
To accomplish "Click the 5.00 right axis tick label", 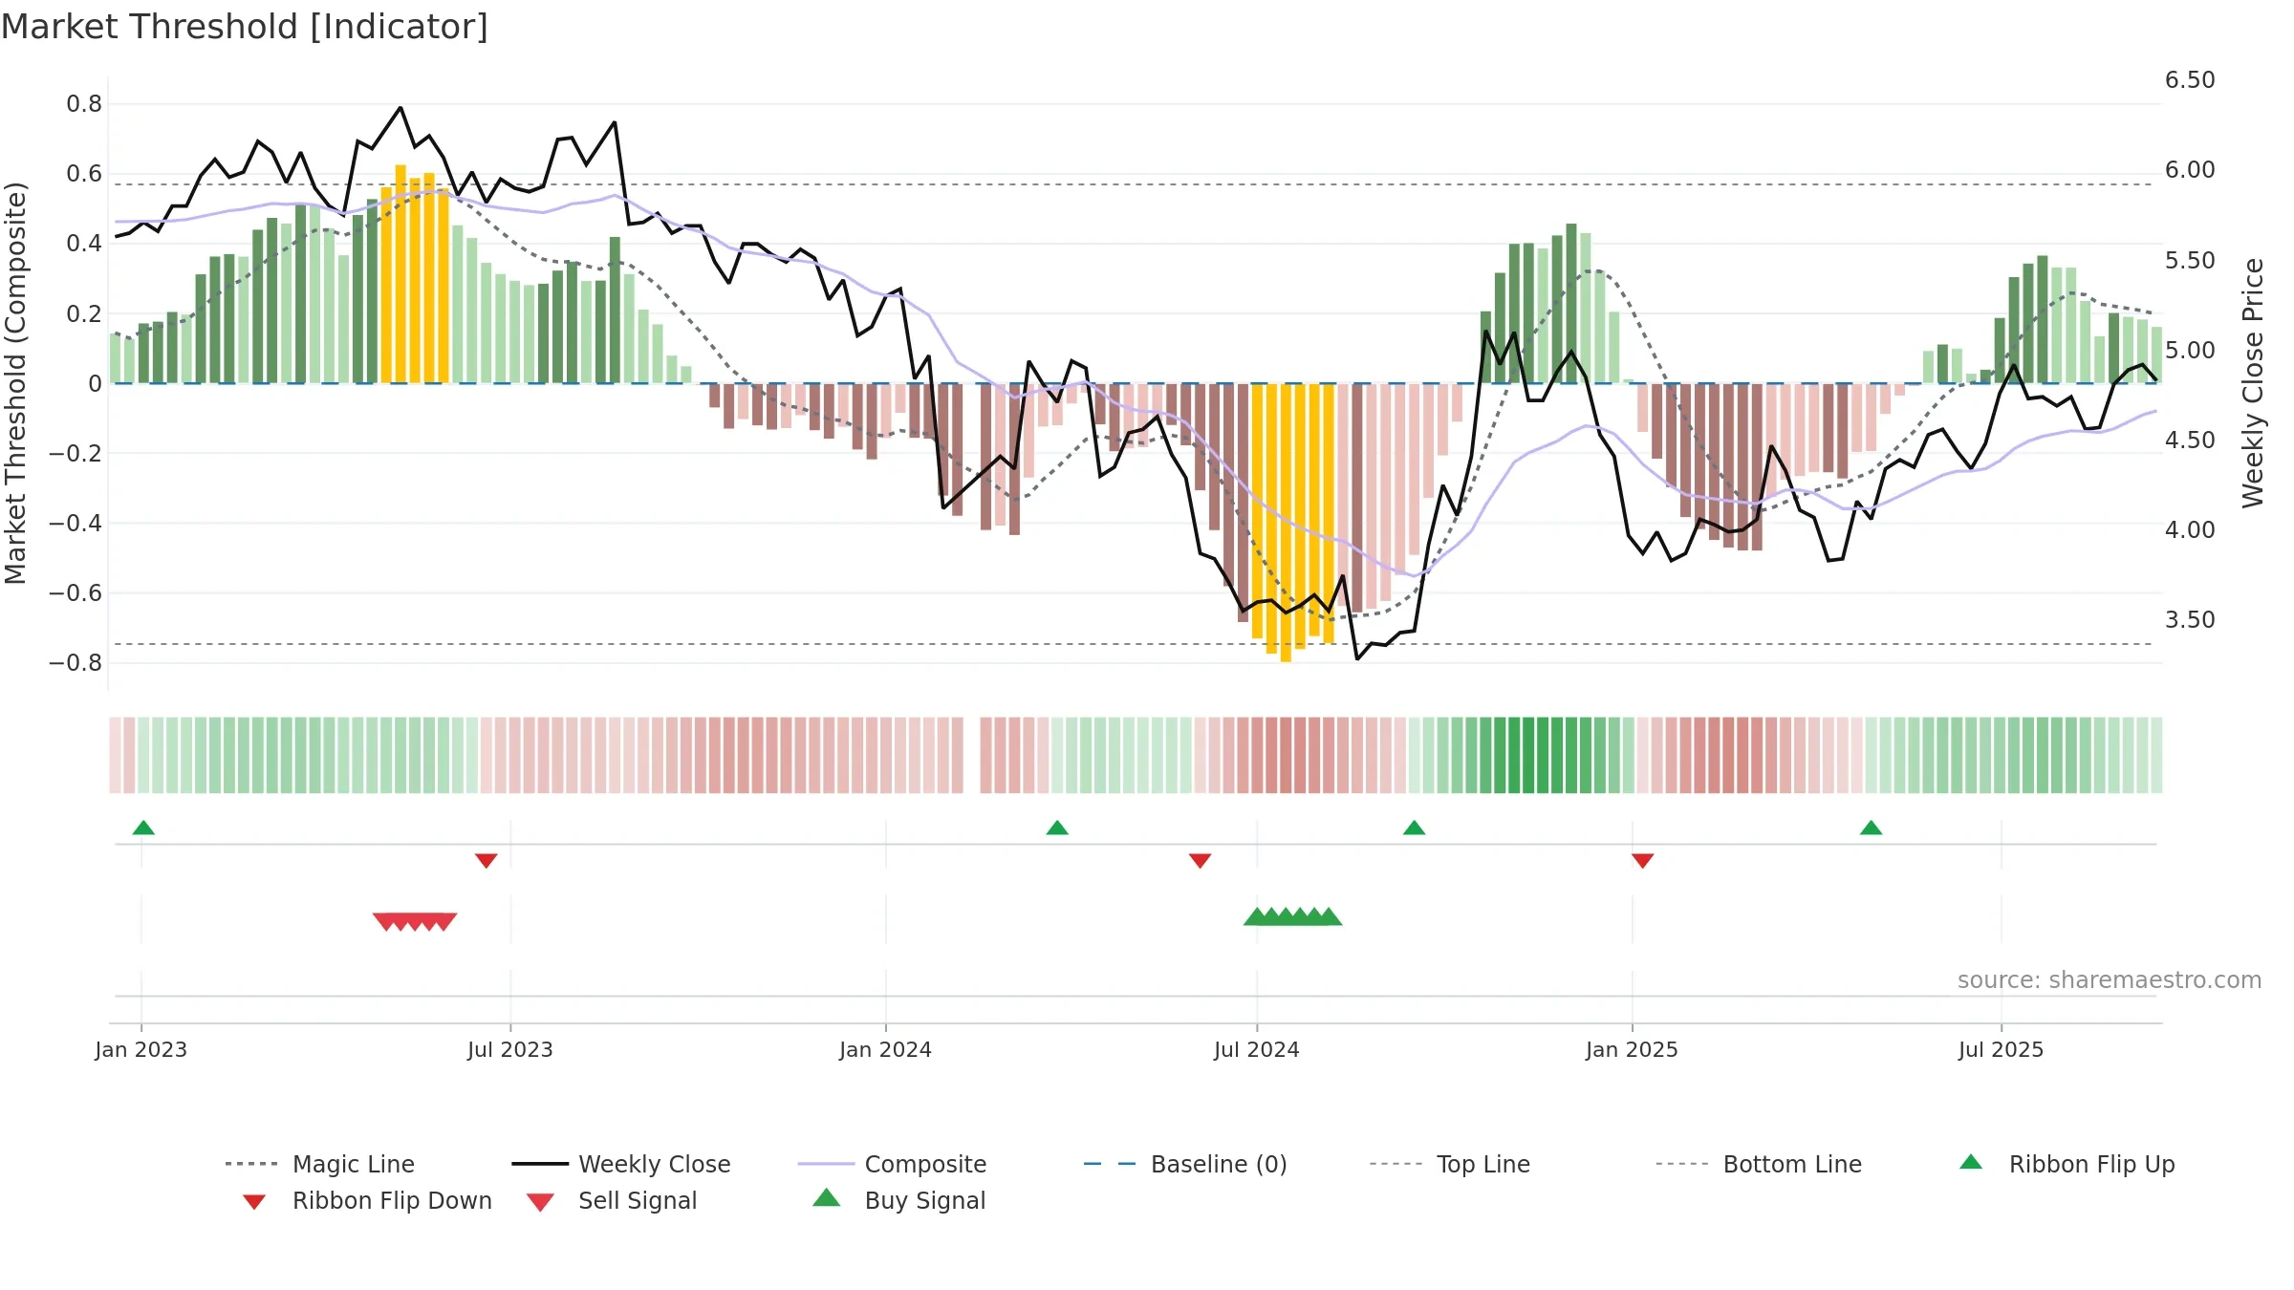I will pos(2190,351).
